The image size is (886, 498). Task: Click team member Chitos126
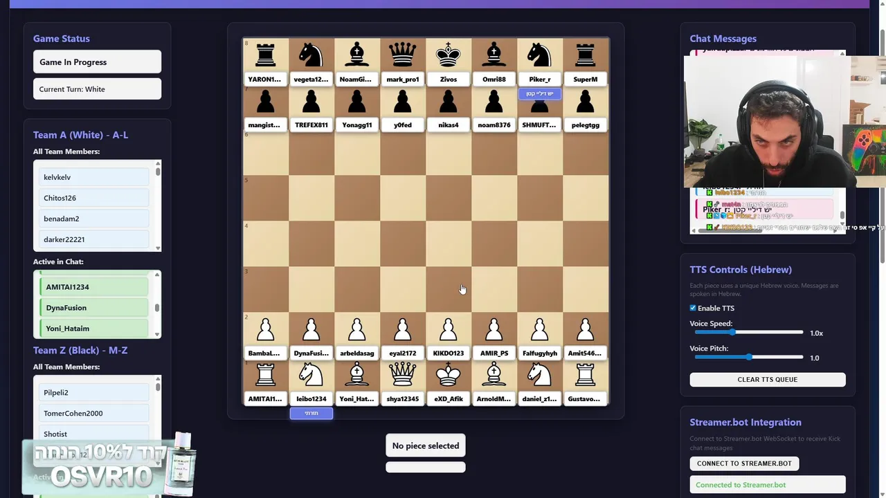coord(96,198)
